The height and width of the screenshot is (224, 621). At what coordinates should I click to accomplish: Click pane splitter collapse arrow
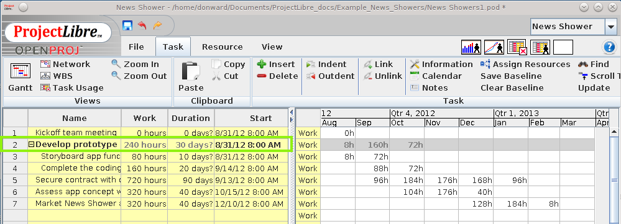[292, 113]
